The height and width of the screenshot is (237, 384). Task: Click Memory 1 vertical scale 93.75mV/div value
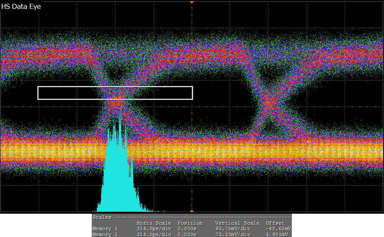click(x=233, y=229)
